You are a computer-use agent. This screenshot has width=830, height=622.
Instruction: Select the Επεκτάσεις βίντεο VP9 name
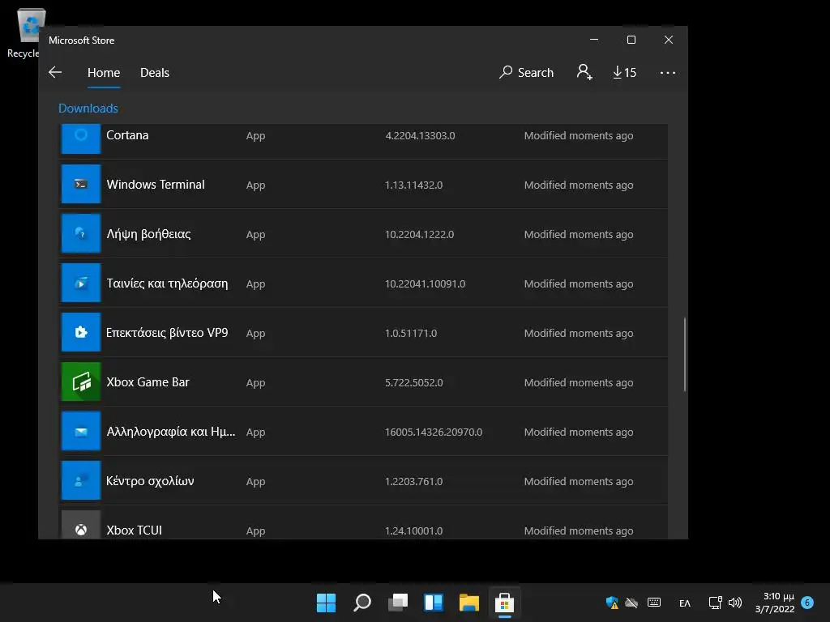click(167, 333)
